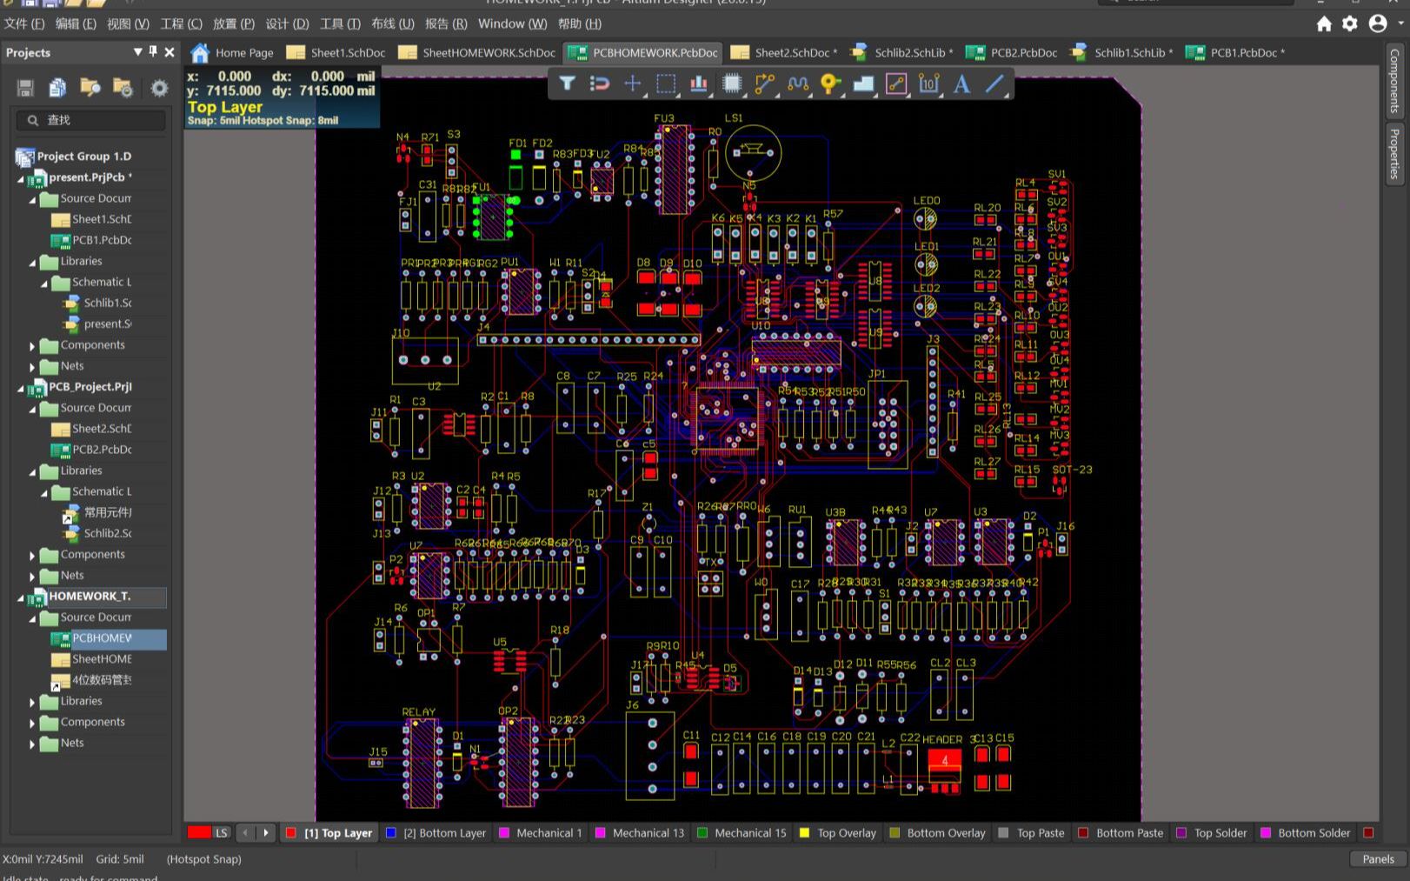Select the interactive routing tool icon
Viewport: 1410px width, 881px height.
764,84
